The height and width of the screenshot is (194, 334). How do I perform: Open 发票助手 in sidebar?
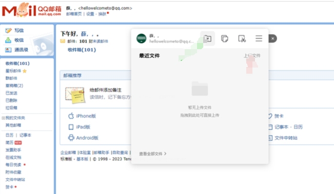coord(13,150)
